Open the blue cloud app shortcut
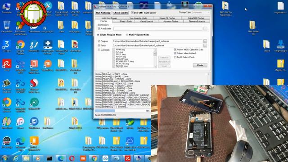The width and height of the screenshot is (288, 162). 130,144
